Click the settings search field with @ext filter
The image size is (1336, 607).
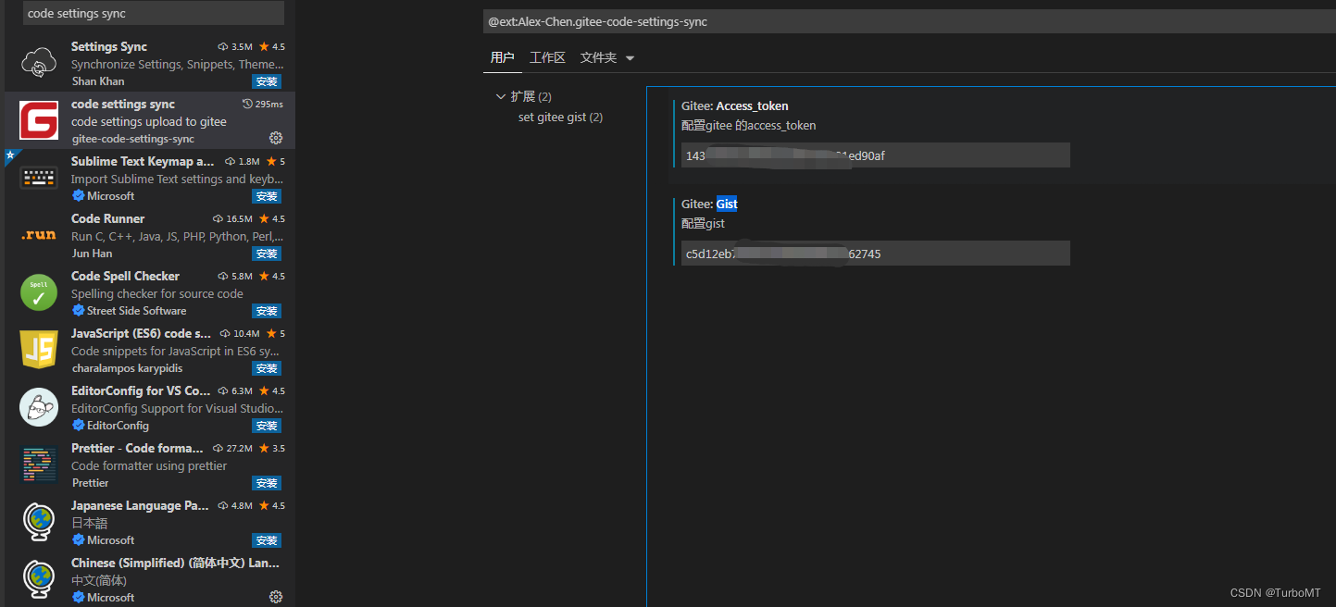pyautogui.click(x=909, y=21)
